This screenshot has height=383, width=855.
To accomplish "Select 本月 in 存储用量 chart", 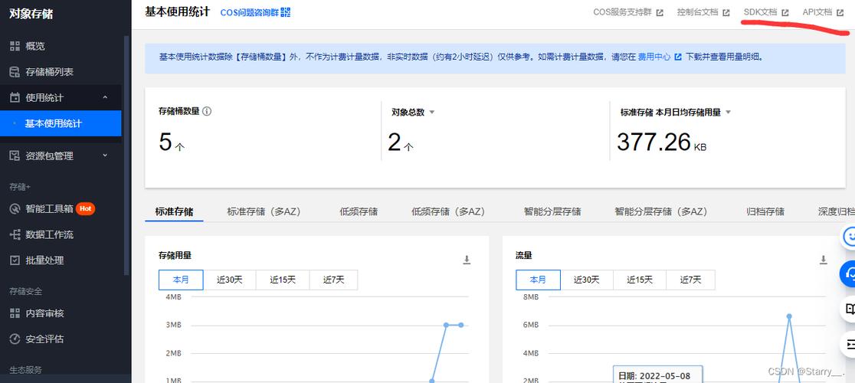I will click(181, 280).
